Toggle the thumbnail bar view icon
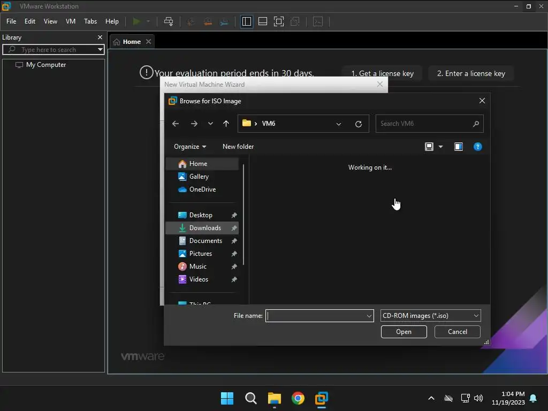The width and height of the screenshot is (548, 411). 262,21
